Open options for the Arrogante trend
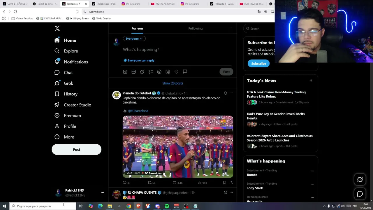This screenshot has height=210, width=373. [x=312, y=197]
